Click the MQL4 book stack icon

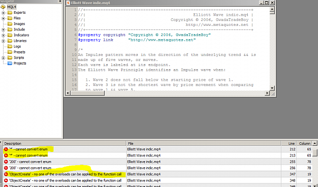pos(3,7)
